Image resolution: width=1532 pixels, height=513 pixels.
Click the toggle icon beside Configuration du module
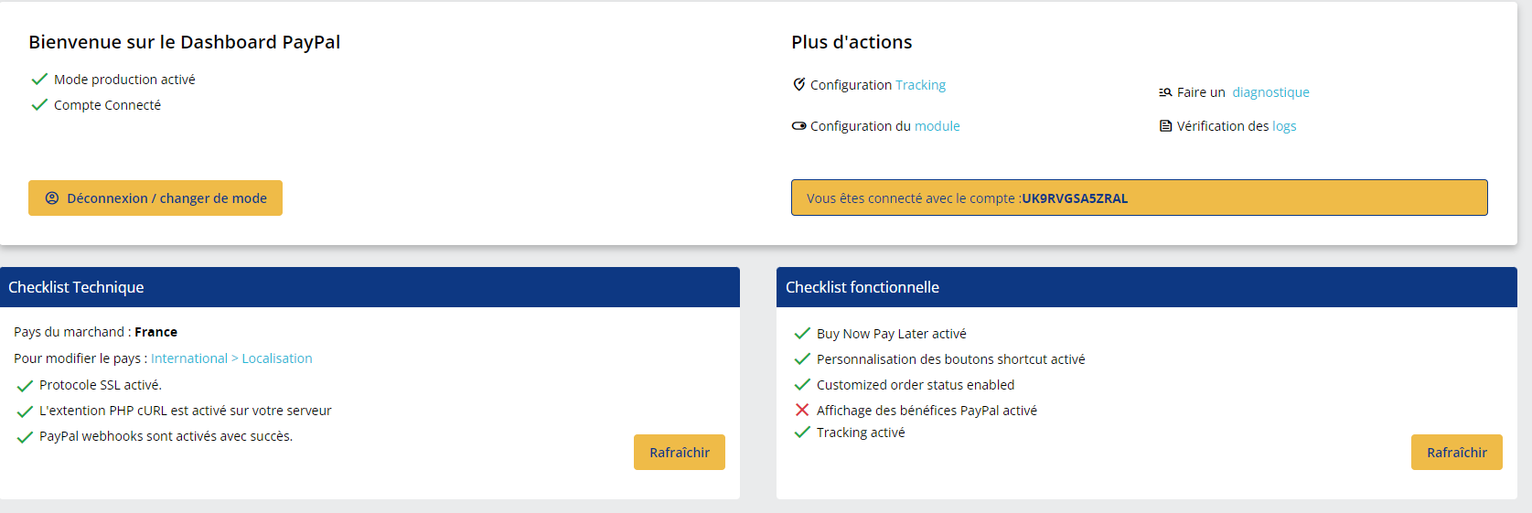[799, 126]
